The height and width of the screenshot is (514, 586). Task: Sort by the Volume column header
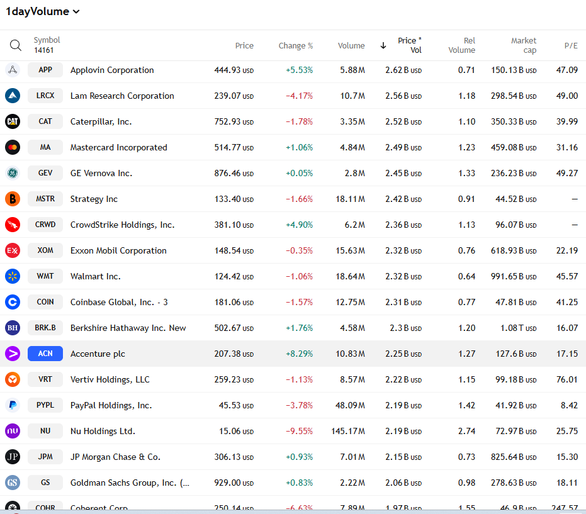[x=351, y=45]
